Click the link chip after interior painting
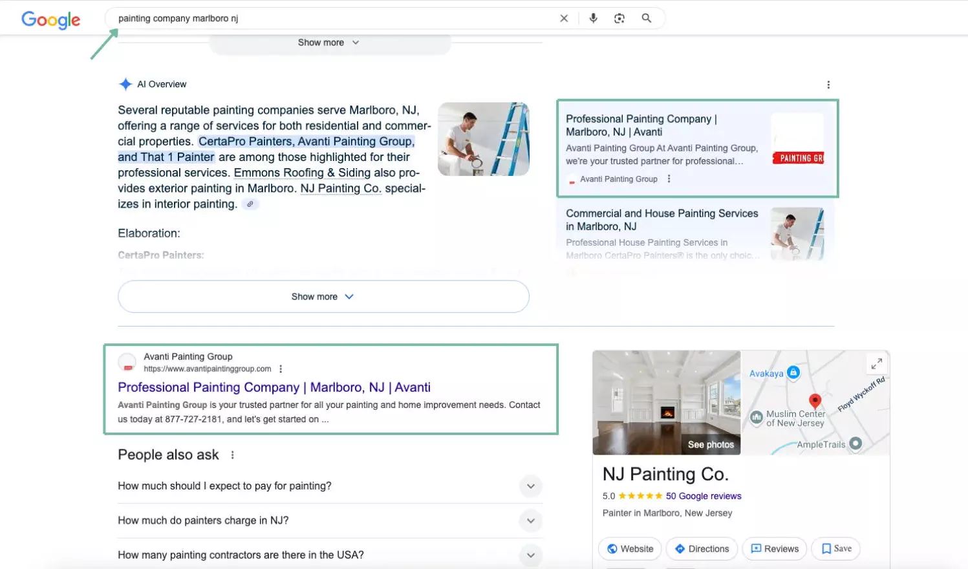968x569 pixels. [x=250, y=204]
